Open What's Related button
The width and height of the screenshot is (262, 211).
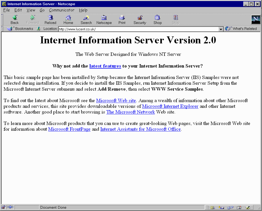coord(241,29)
